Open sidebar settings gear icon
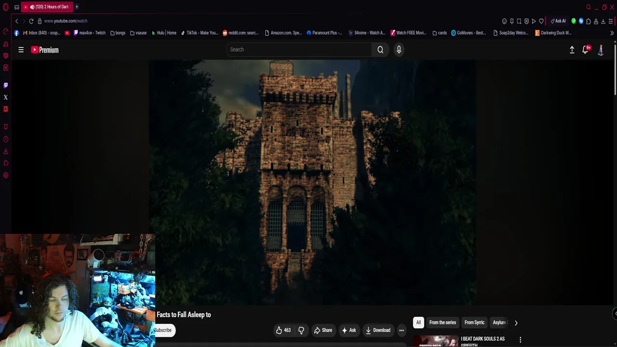Screen dimensions: 617x347 coord(6,175)
